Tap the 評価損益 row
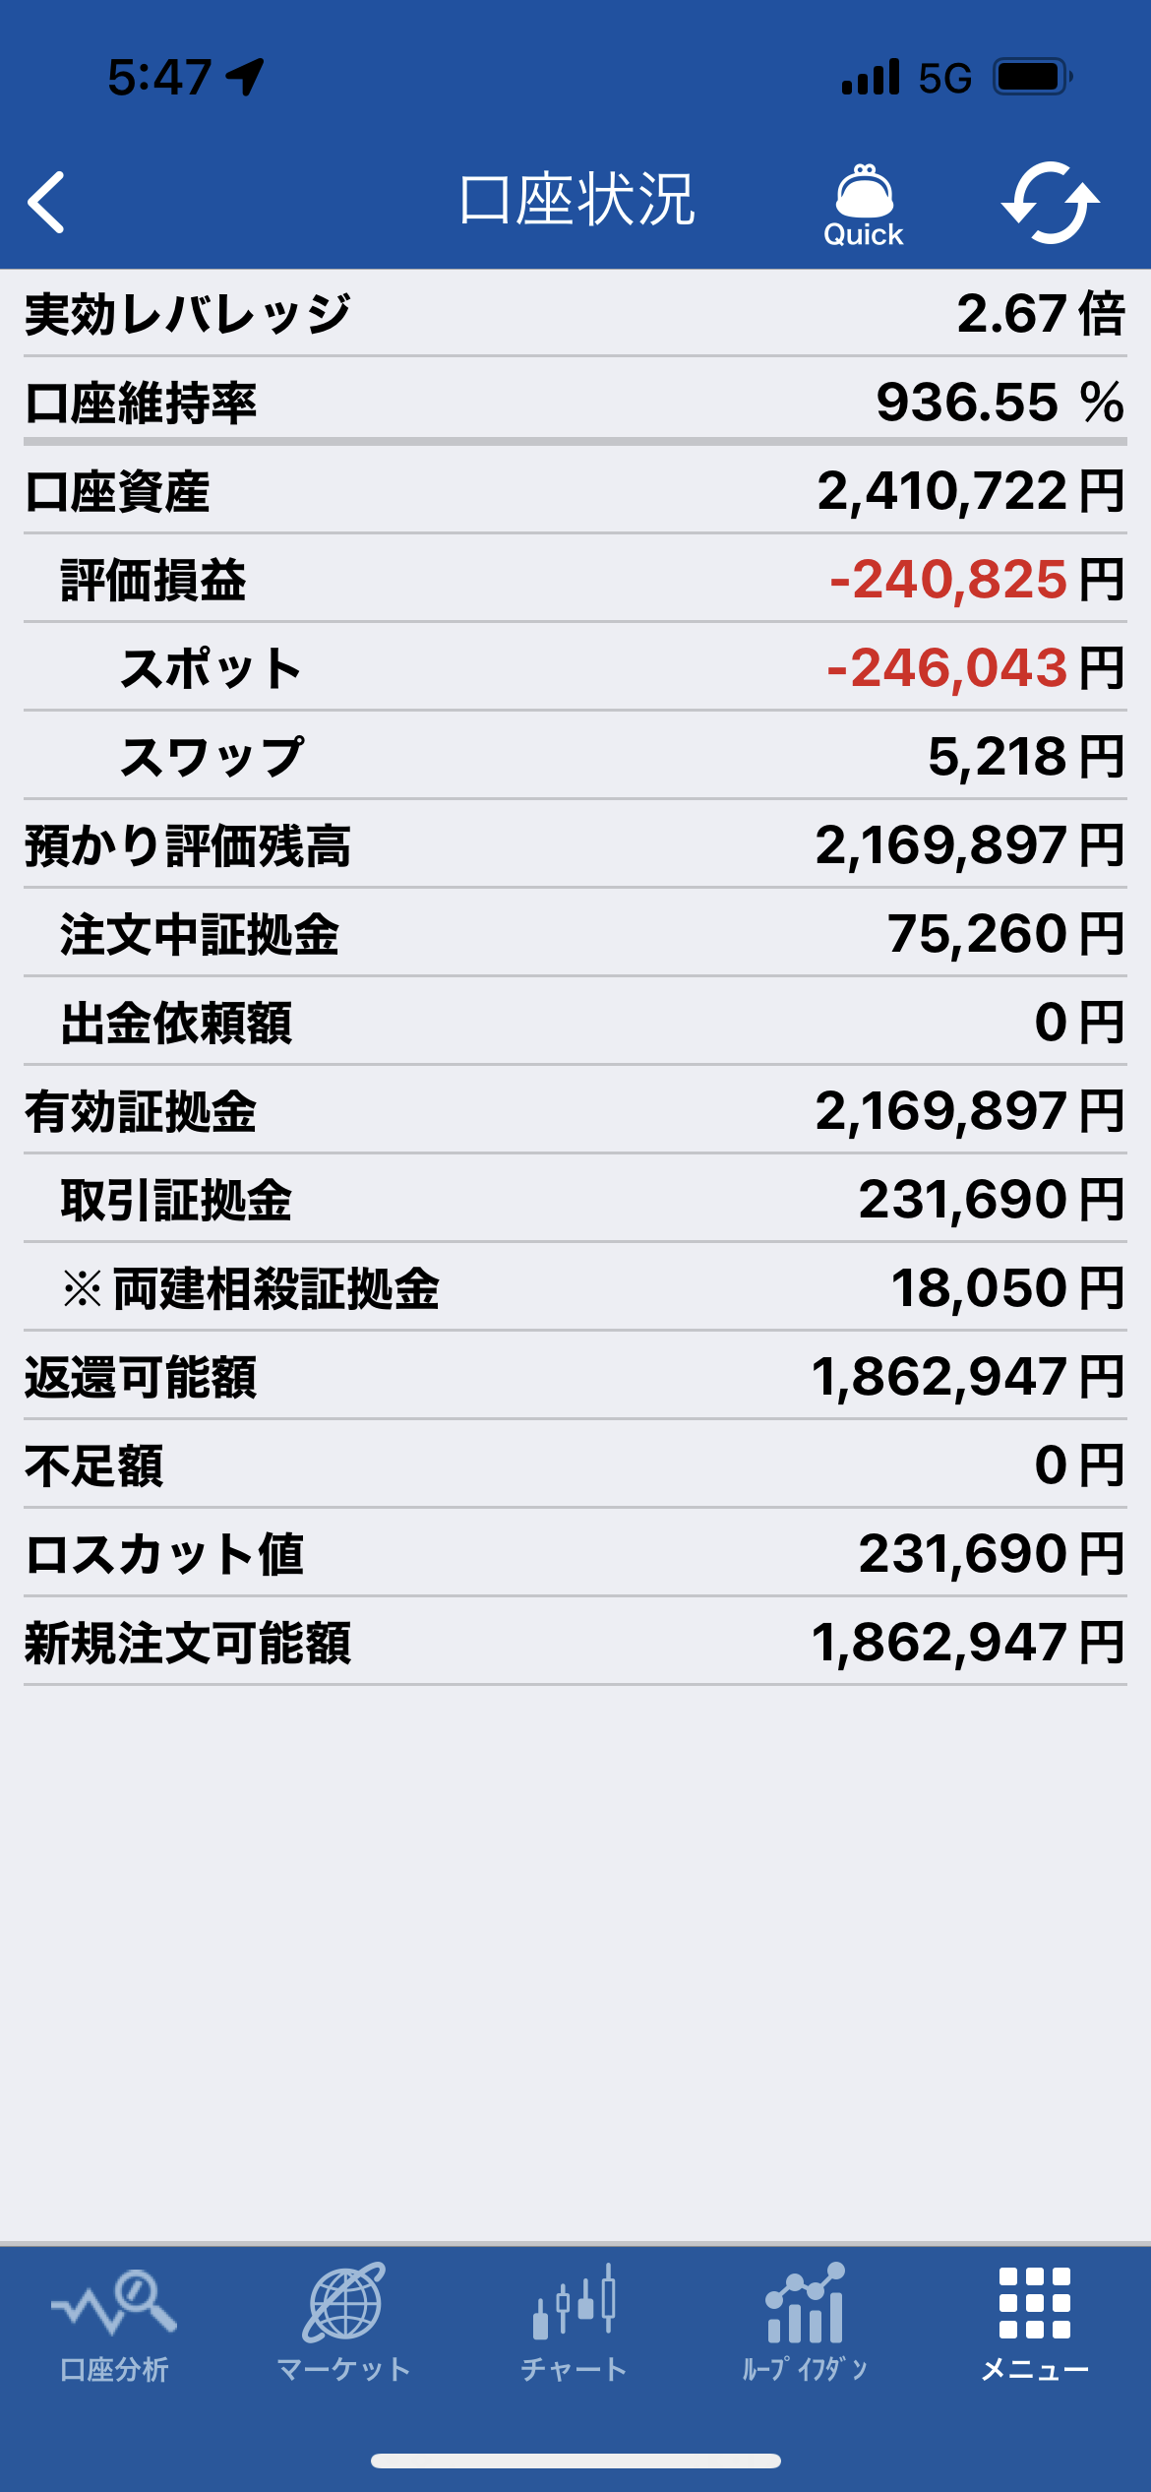 [x=575, y=580]
